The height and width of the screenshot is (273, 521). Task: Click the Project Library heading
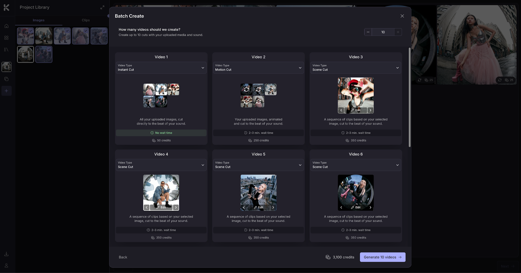35,7
